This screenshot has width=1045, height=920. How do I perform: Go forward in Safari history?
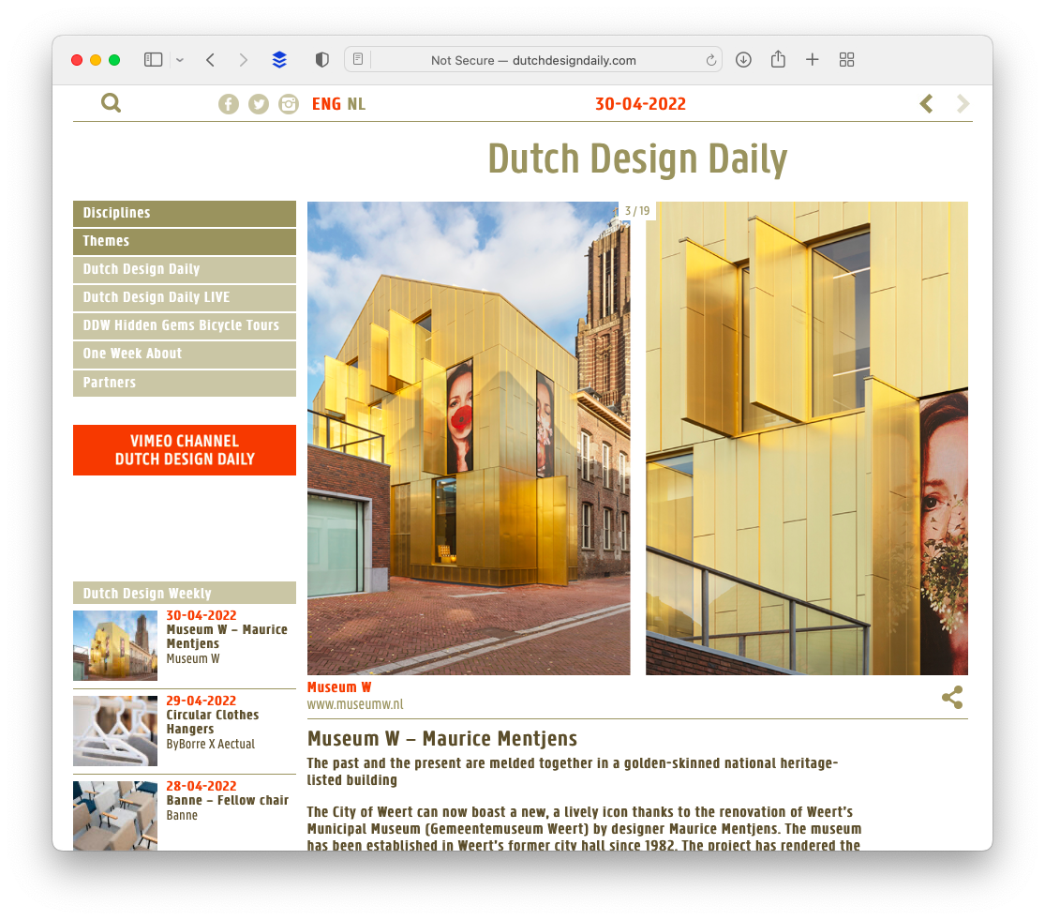coord(244,60)
